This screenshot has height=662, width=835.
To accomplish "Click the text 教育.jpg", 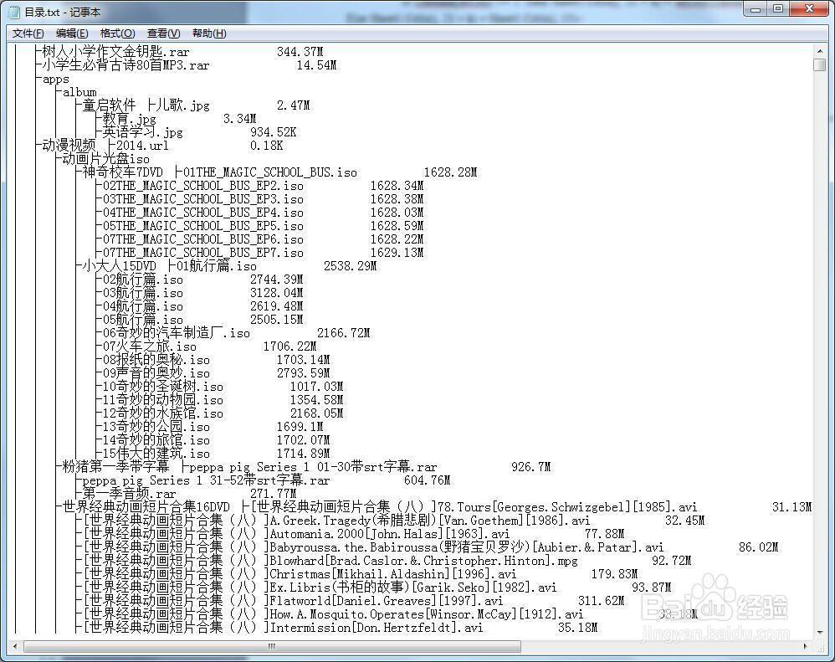I will [x=130, y=119].
